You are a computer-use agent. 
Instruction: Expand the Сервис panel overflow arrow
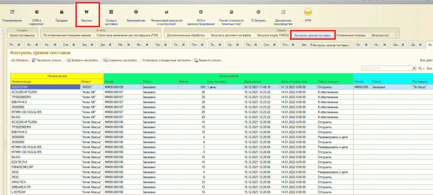click(x=396, y=35)
